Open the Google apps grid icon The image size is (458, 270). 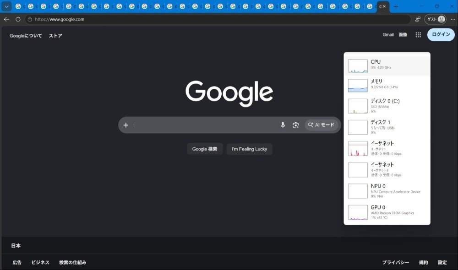[418, 35]
